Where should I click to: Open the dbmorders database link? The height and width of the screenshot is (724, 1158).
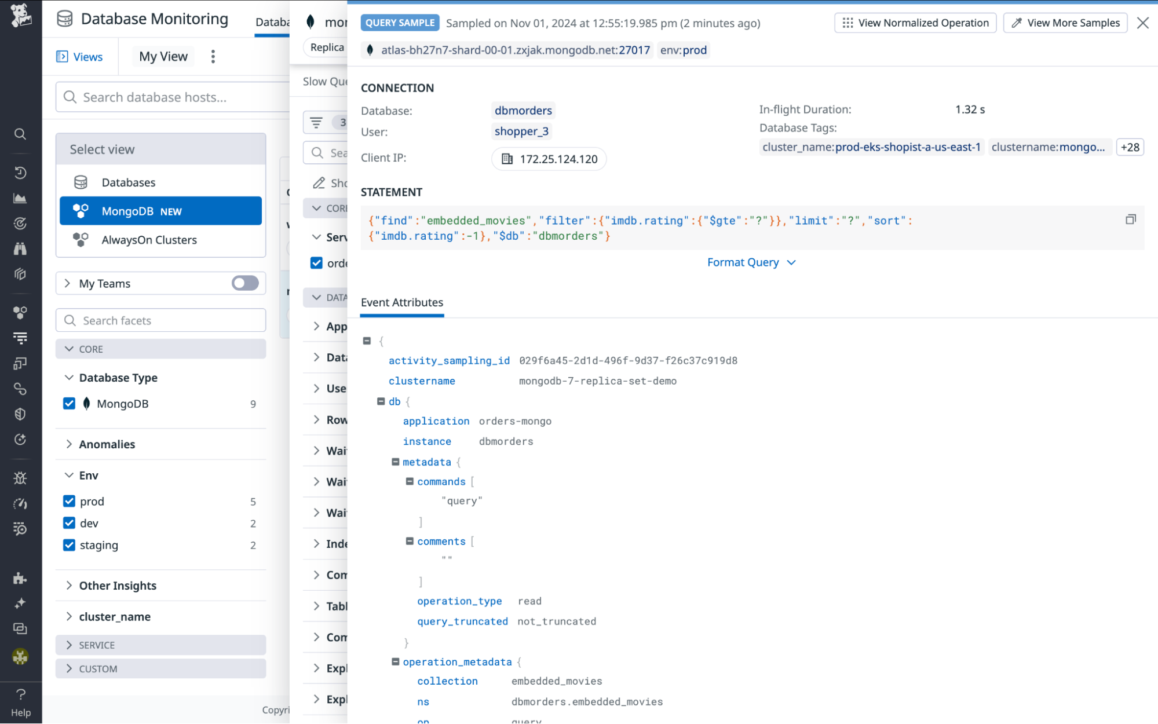point(523,110)
